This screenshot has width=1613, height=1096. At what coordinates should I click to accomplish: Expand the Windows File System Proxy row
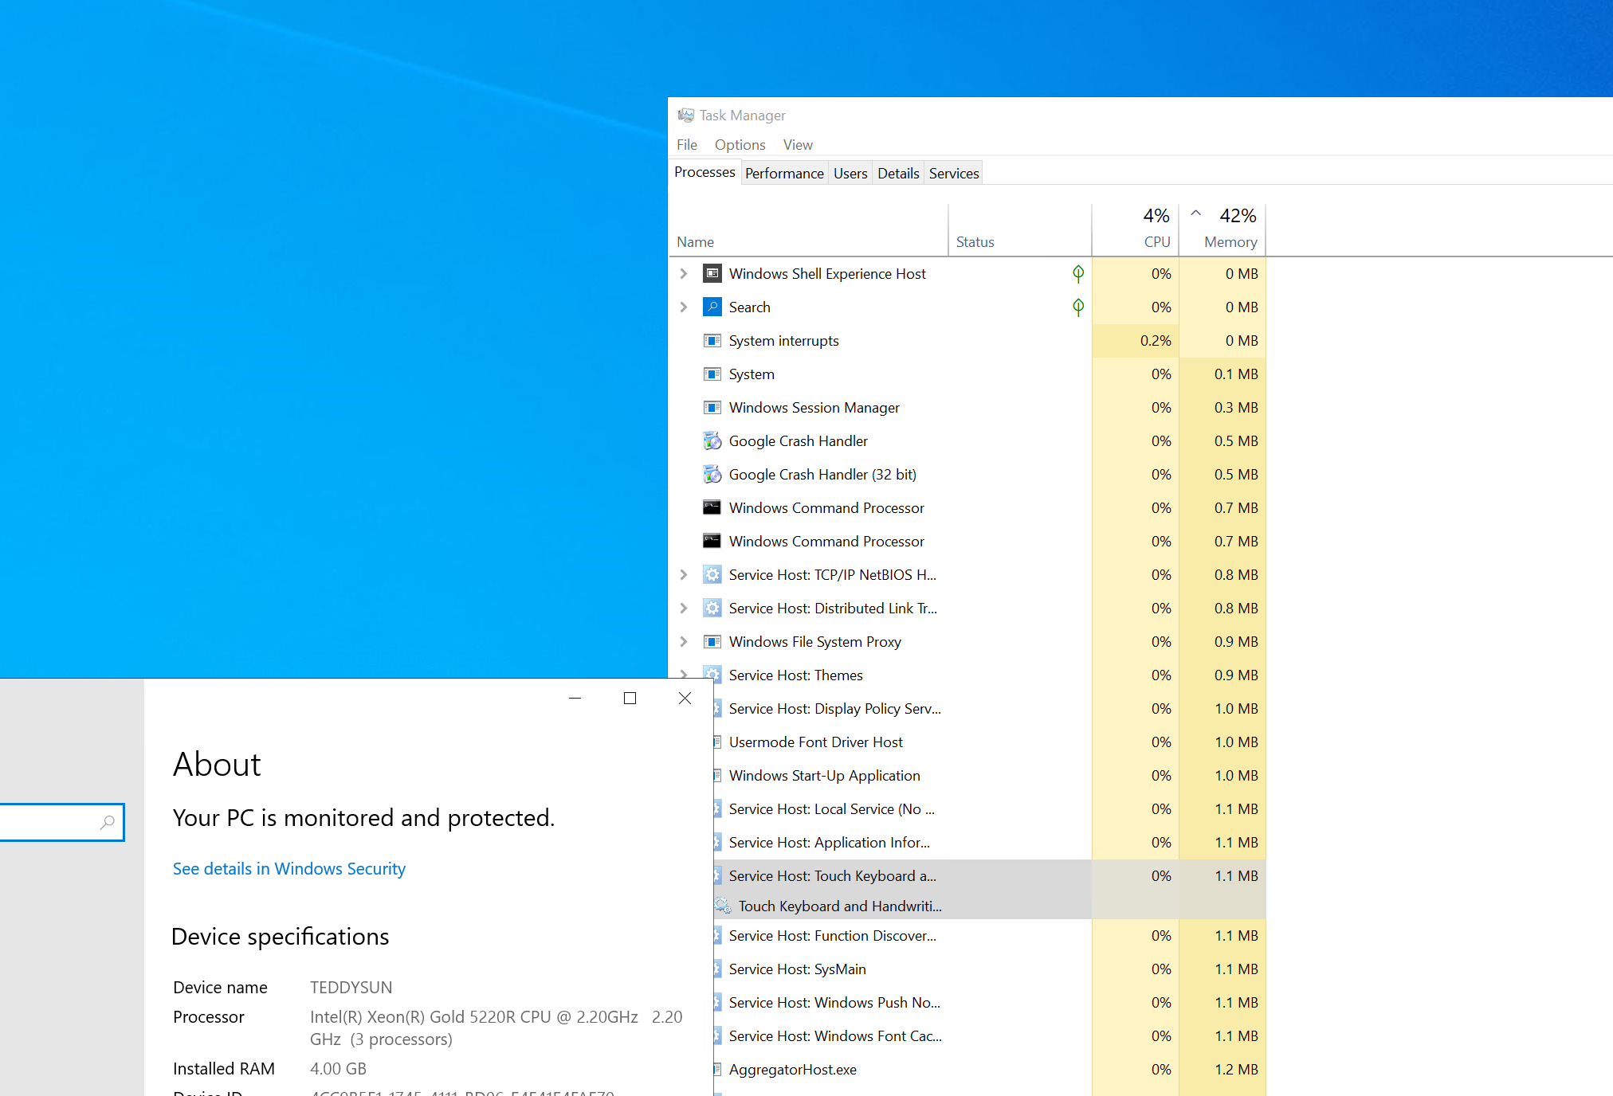684,641
